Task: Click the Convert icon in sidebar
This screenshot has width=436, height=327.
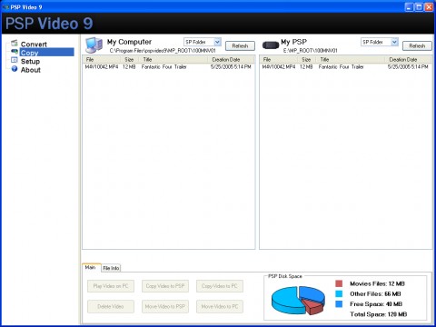Action: pos(15,44)
